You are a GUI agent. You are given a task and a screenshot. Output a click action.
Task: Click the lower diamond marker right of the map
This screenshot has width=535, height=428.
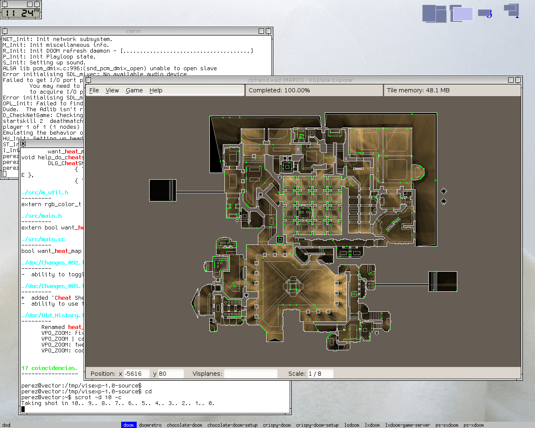pyautogui.click(x=443, y=201)
